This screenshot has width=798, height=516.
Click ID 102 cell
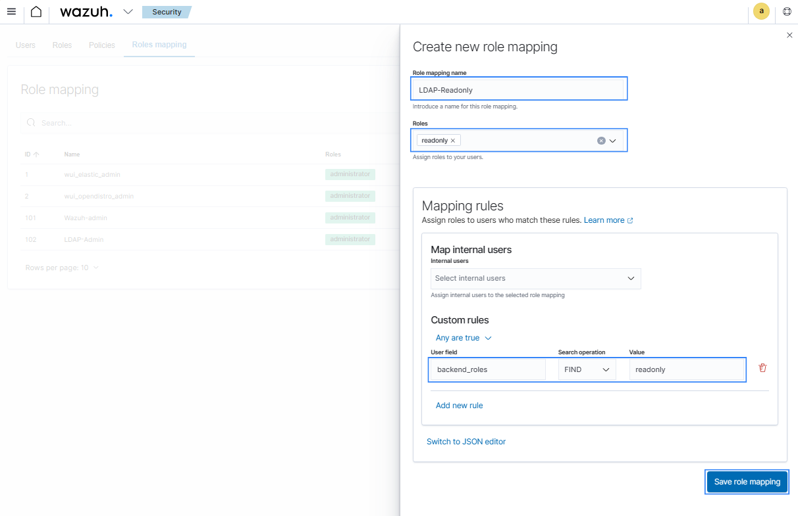pyautogui.click(x=31, y=239)
